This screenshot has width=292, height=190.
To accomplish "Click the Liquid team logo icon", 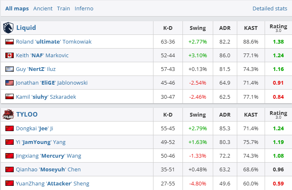I will tap(8, 28).
